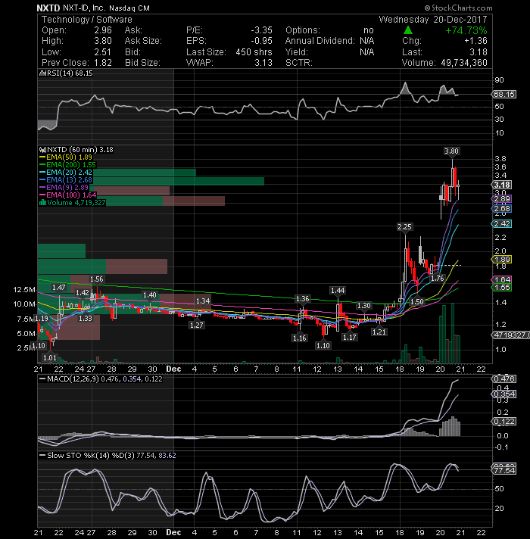The image size is (530, 539).
Task: Click the 0.122 MACD histogram axis tag
Action: point(504,422)
